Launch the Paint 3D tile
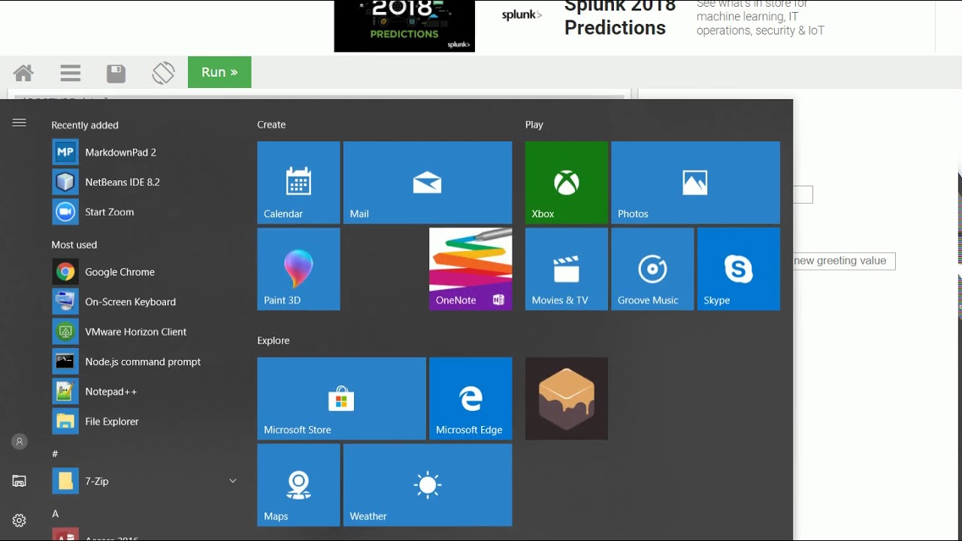The image size is (962, 541). pos(298,269)
